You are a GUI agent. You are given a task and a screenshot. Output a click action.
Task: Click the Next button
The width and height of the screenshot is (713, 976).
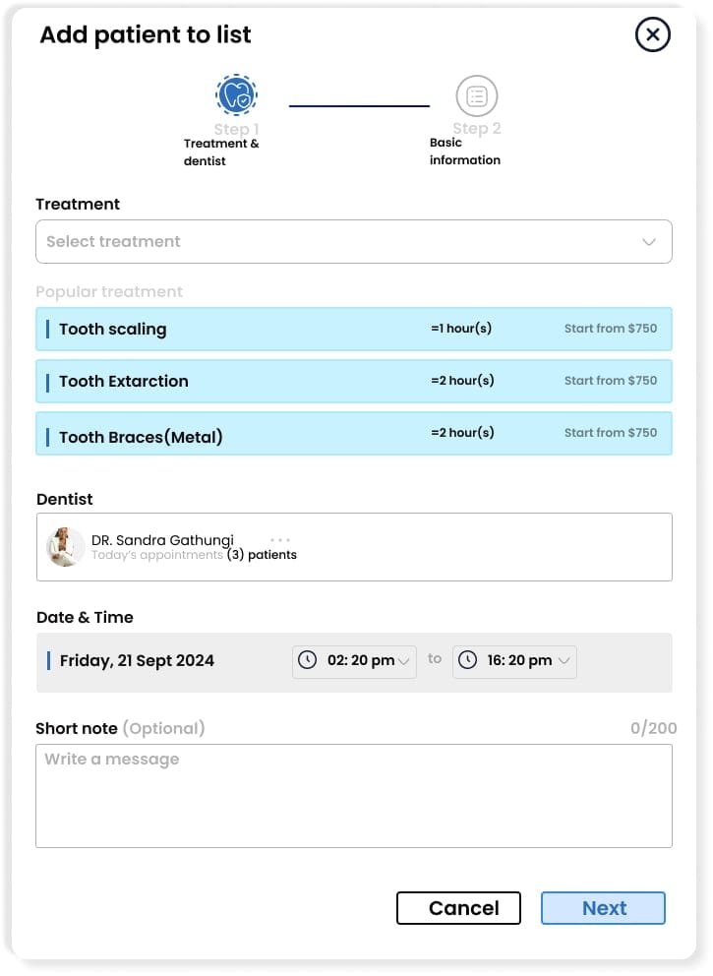pos(603,907)
